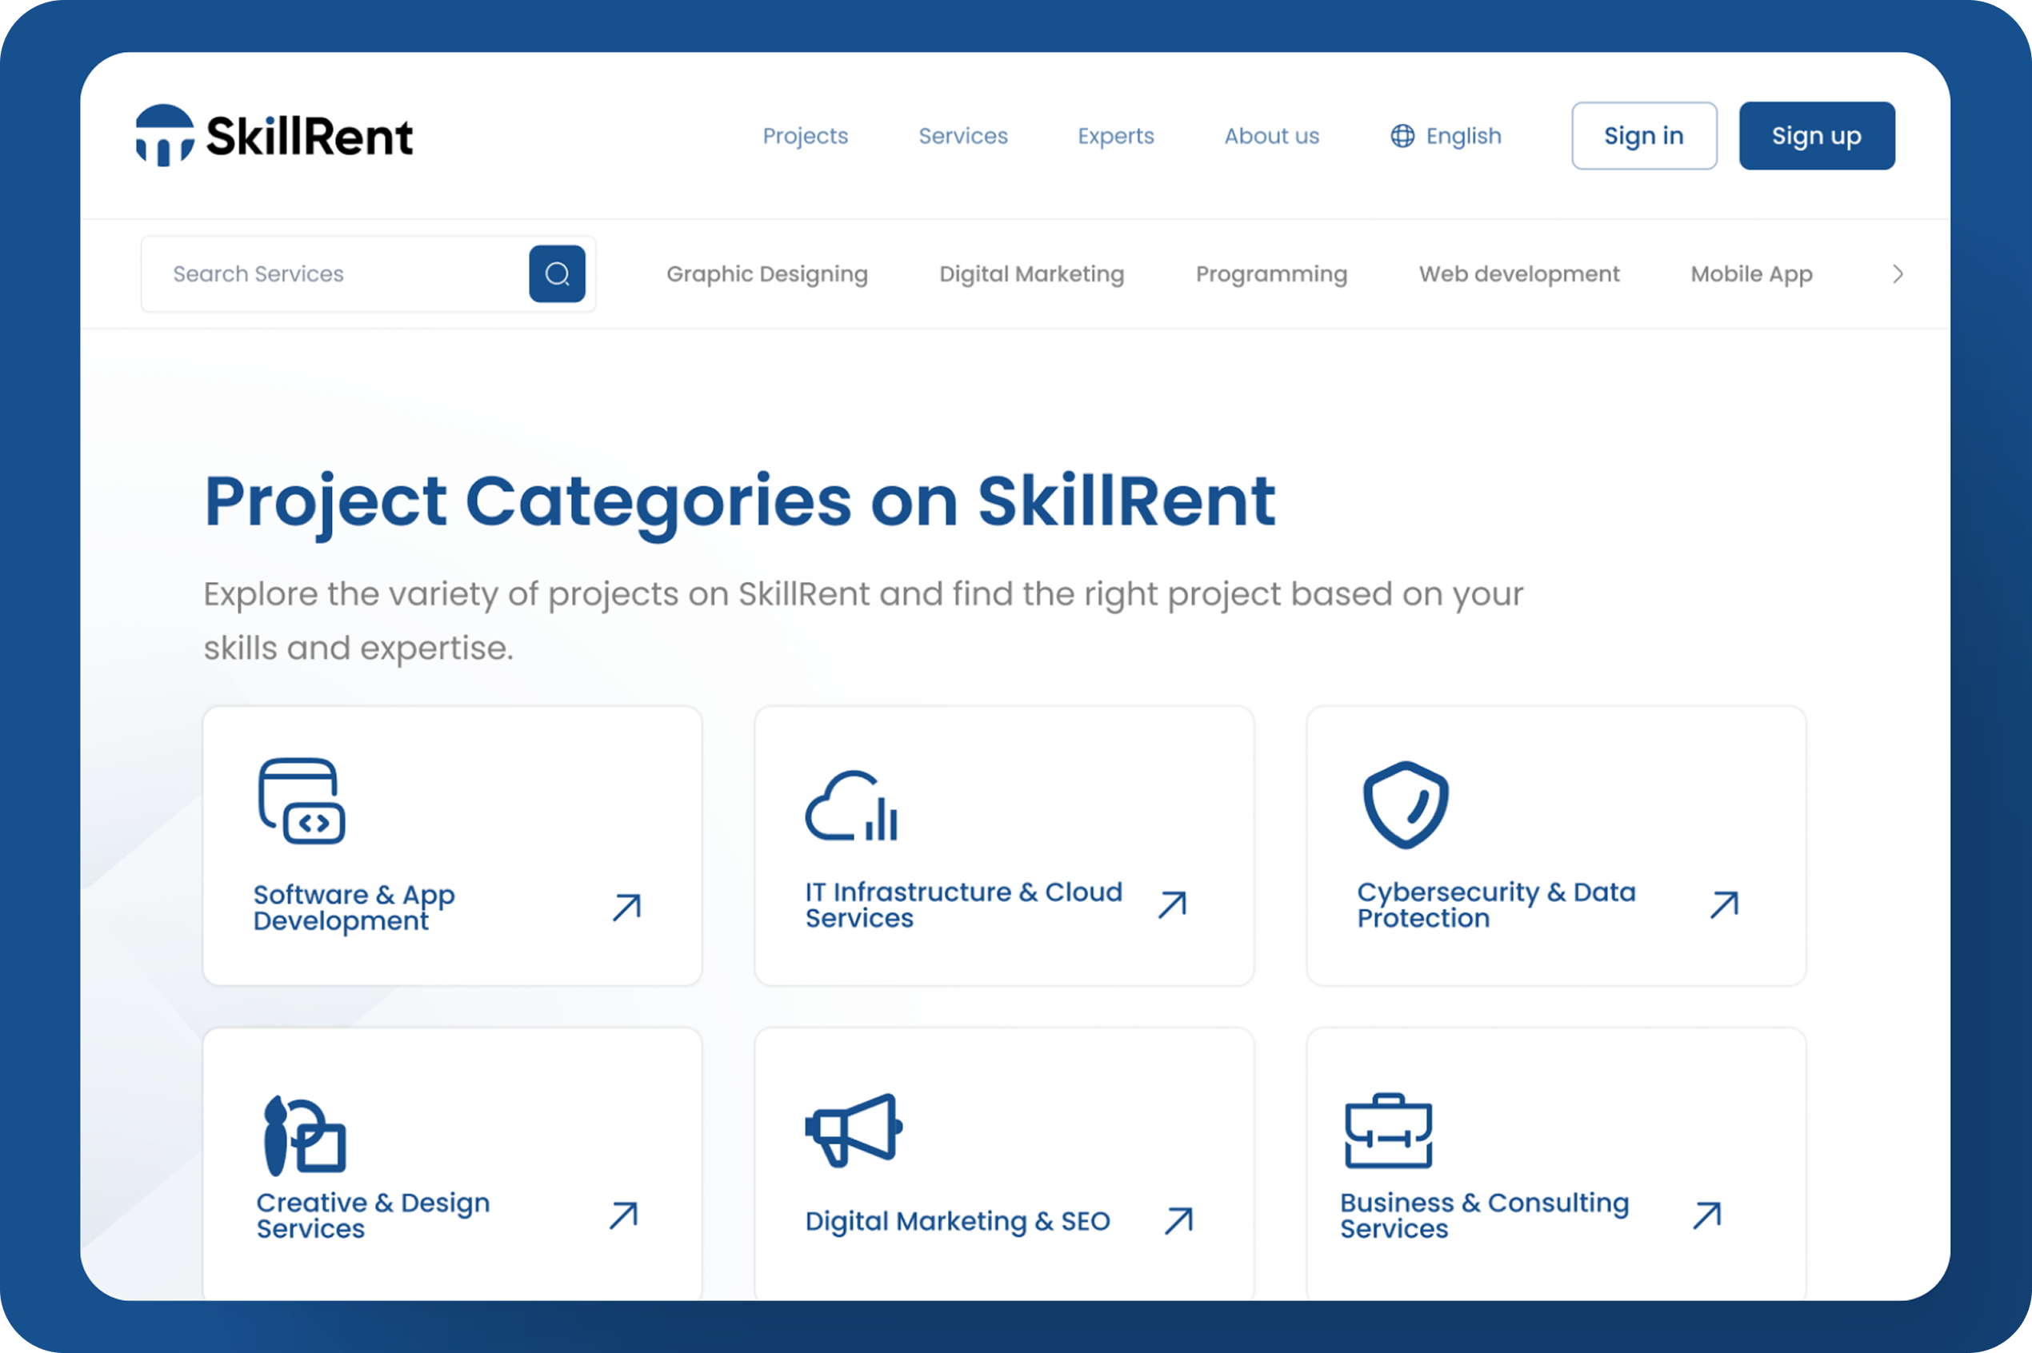
Task: Click the arrow beside Cybersecurity & Data Protection
Action: pyautogui.click(x=1724, y=904)
